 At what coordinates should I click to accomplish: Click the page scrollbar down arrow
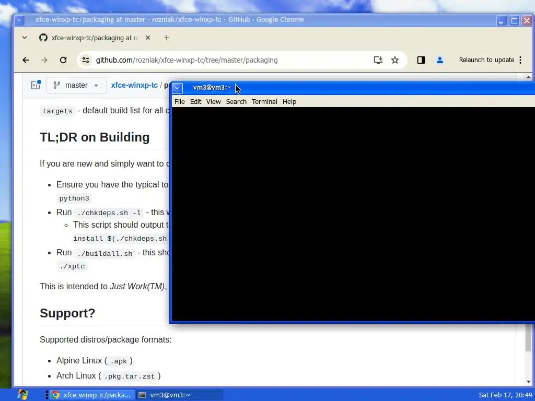[x=529, y=382]
